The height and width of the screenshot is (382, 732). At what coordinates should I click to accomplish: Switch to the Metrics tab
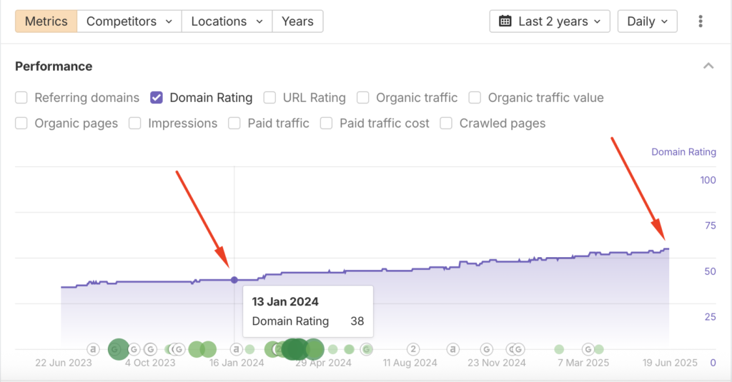click(x=46, y=21)
